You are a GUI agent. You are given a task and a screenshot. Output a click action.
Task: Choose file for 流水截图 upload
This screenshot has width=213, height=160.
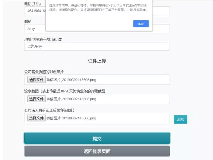pos(36,99)
